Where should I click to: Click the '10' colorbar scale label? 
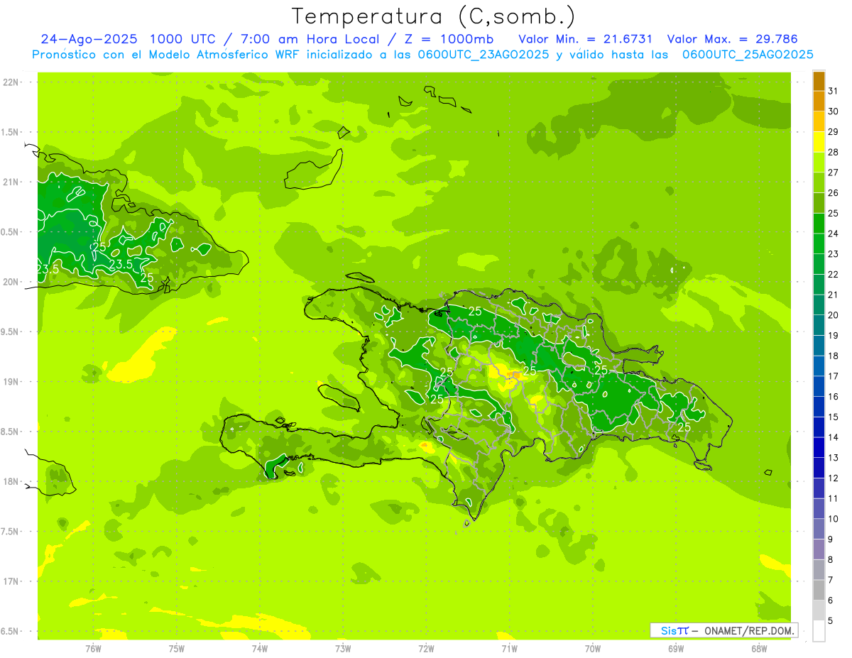834,519
